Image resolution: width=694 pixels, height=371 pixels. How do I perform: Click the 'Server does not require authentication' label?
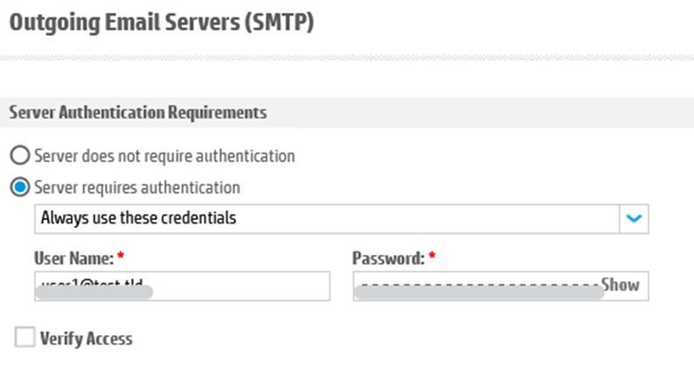[164, 156]
